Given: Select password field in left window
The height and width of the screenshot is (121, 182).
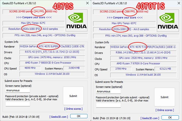Looking at the screenshot, I should [x=18, y=104].
